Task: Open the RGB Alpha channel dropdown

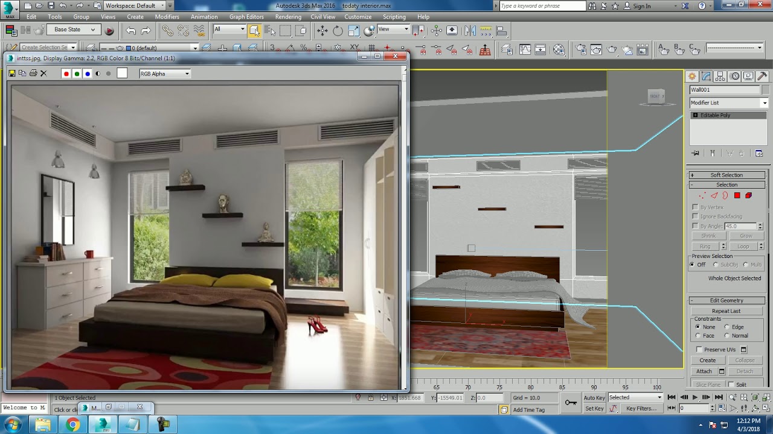Action: click(x=165, y=74)
